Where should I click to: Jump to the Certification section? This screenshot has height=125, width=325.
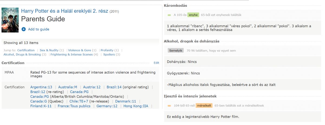(26, 50)
